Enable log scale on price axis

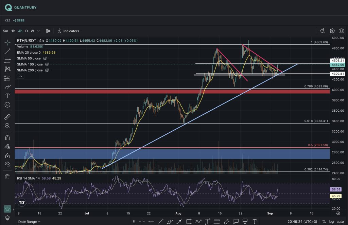click(x=330, y=221)
